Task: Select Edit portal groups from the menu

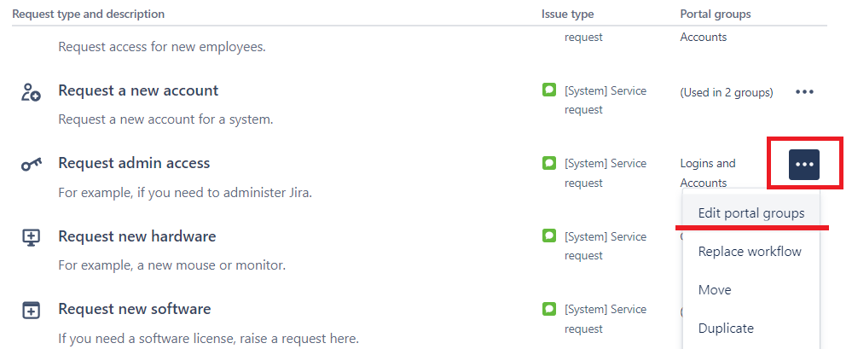Action: pos(751,213)
